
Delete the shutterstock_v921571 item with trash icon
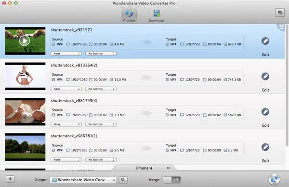(x=281, y=27)
